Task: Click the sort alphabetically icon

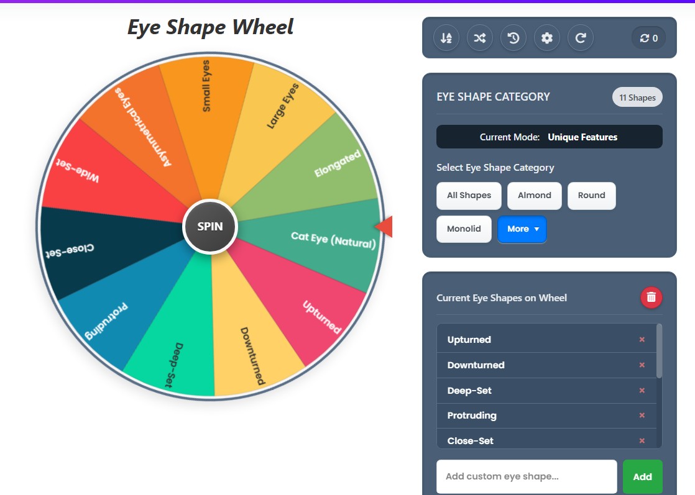Action: pos(446,38)
